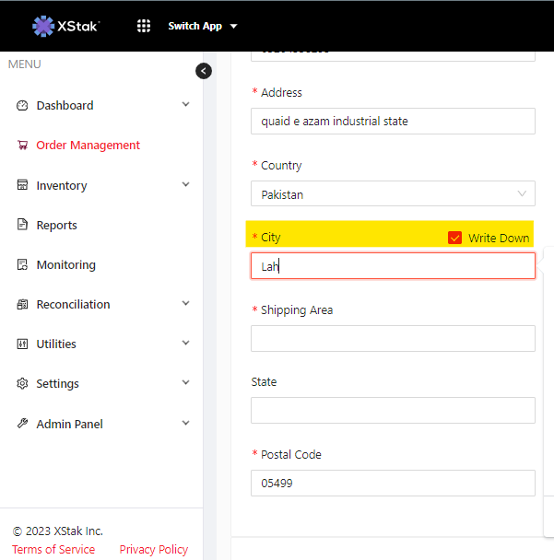Click the Shipping Area input field
Viewport: 554px width, 560px height.
(x=393, y=338)
